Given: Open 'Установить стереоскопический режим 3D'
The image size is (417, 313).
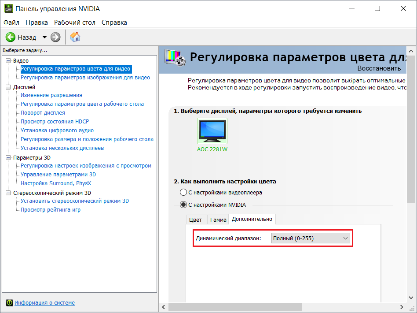Looking at the screenshot, I should [x=75, y=201].
